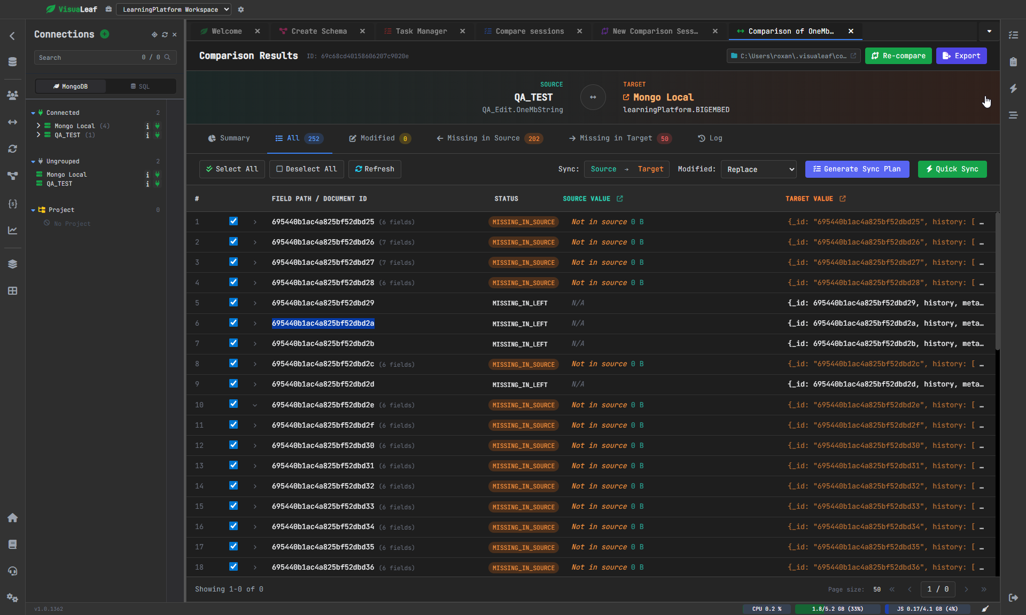The width and height of the screenshot is (1026, 615).
Task: Expand the Mongo Local connection tree item
Action: [38, 125]
